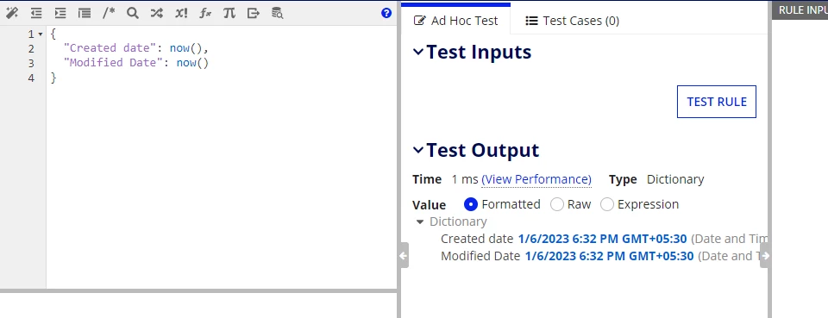Click the Modified Date output value

610,256
